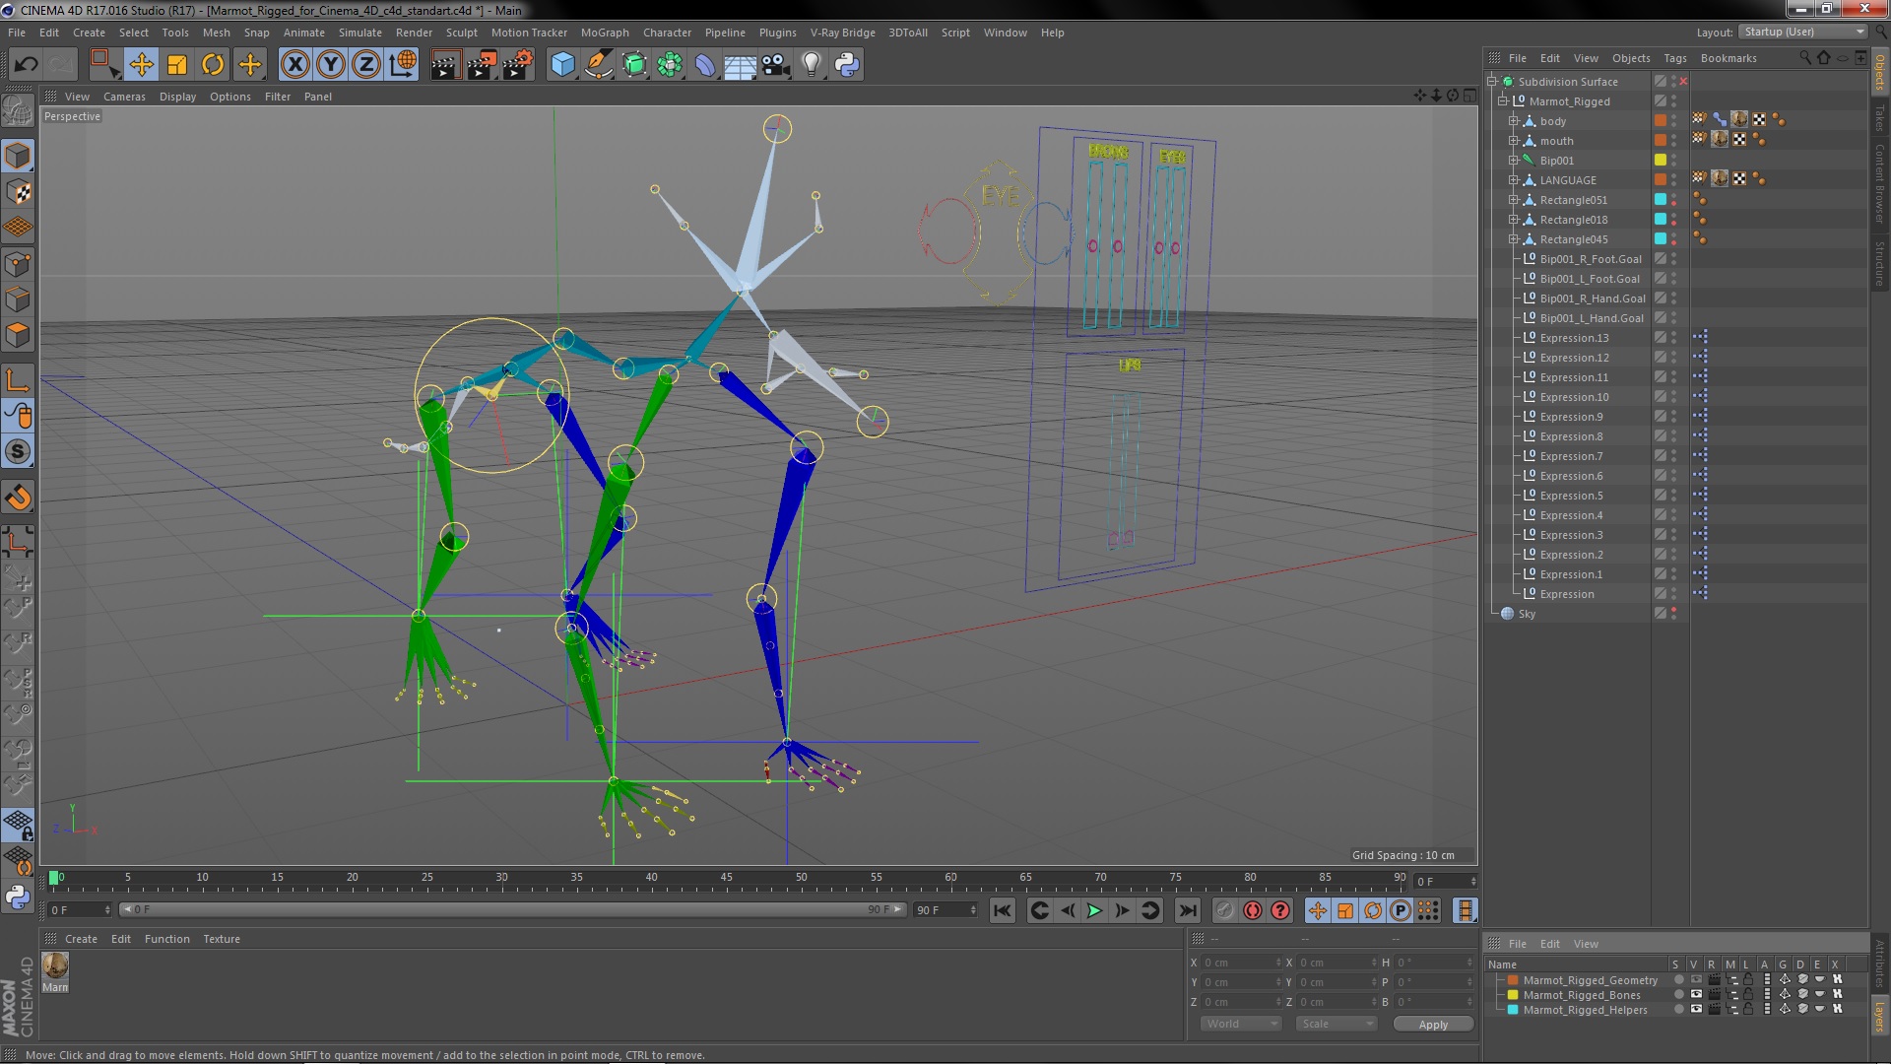Toggle the Snap S icon
The width and height of the screenshot is (1891, 1064).
click(18, 452)
